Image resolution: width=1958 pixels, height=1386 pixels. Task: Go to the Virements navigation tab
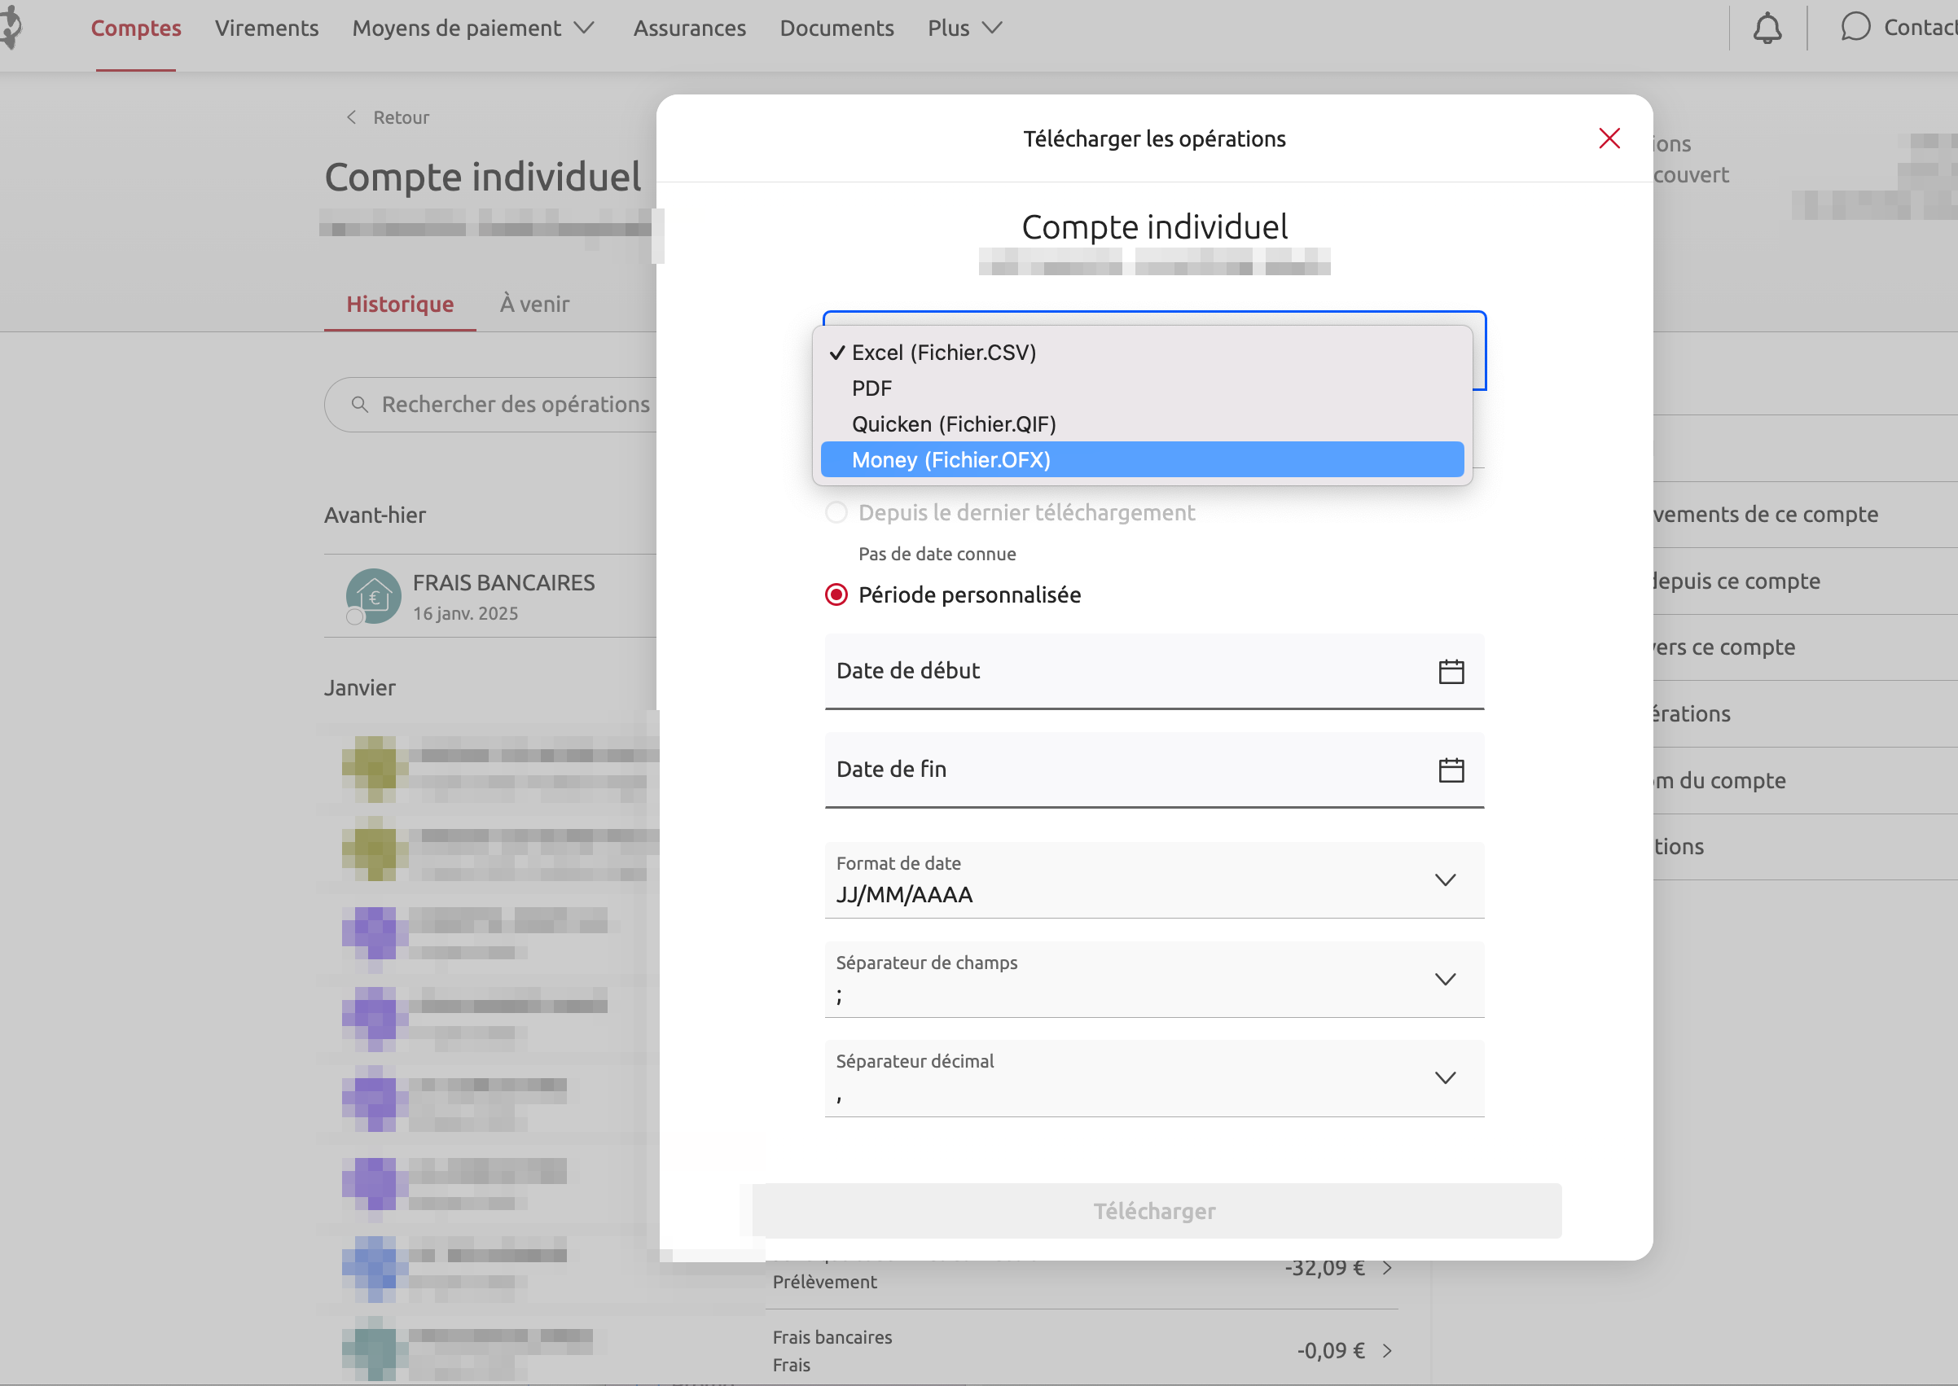tap(266, 29)
